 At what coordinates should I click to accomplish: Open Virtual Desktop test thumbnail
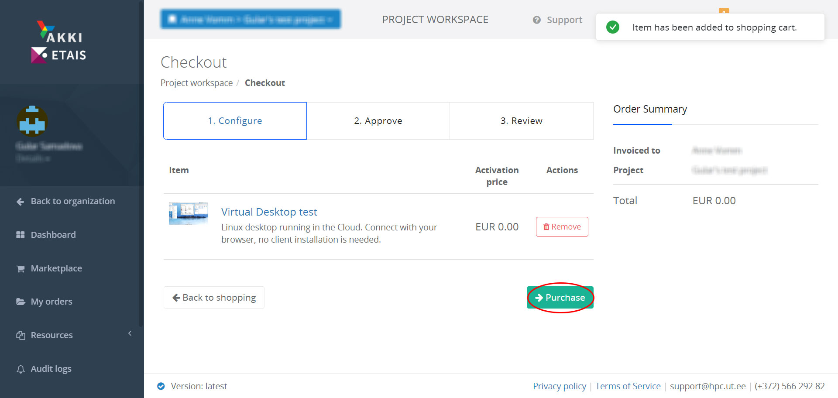(189, 213)
